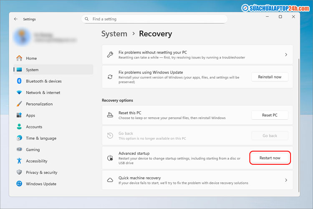The width and height of the screenshot is (313, 209).
Task: Click the Network wifi icon
Action: [x=19, y=92]
